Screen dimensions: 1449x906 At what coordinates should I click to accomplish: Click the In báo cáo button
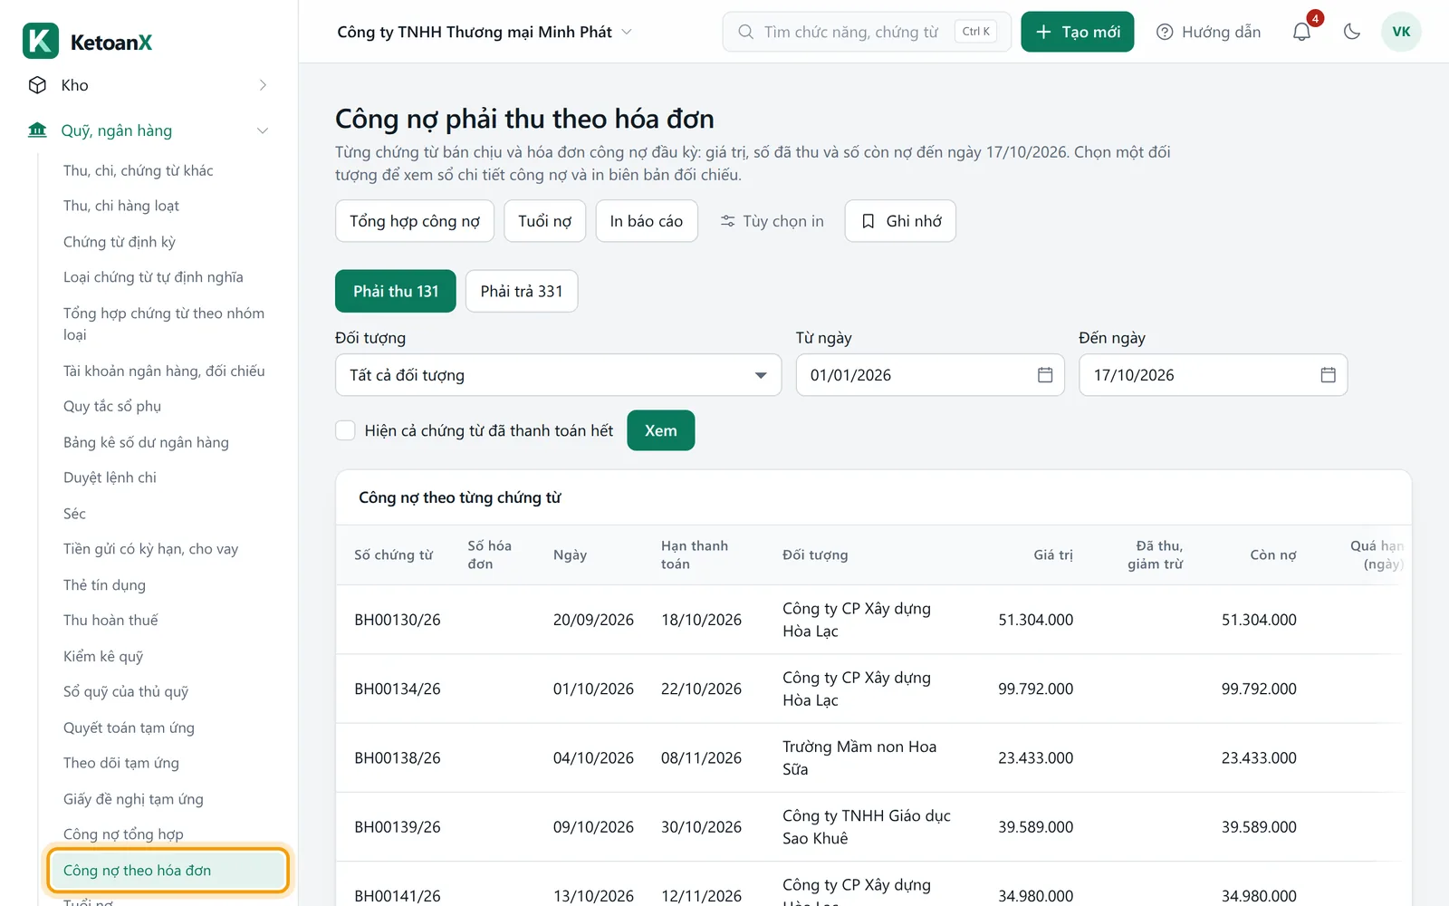[647, 221]
